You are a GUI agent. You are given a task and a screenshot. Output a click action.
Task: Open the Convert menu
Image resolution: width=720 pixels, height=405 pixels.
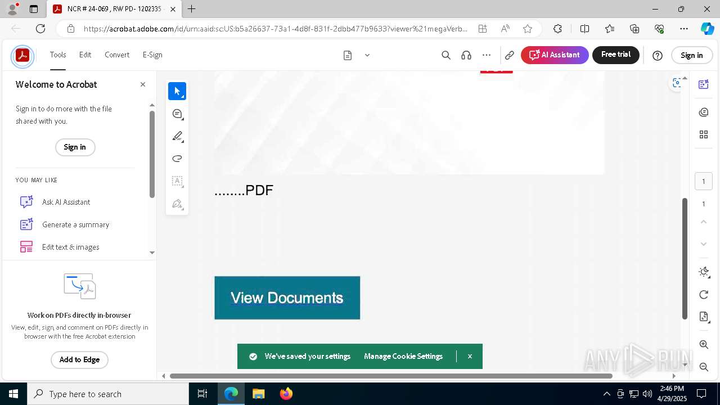pyautogui.click(x=117, y=55)
